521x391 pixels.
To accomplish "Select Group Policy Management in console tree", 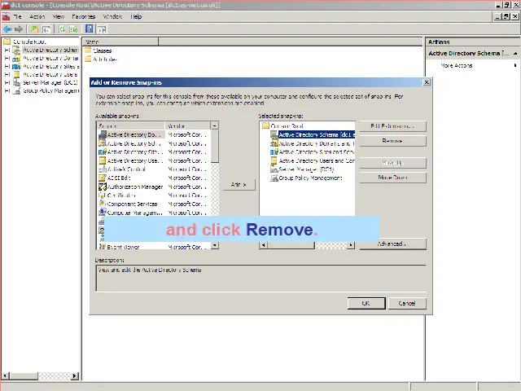I will point(50,90).
